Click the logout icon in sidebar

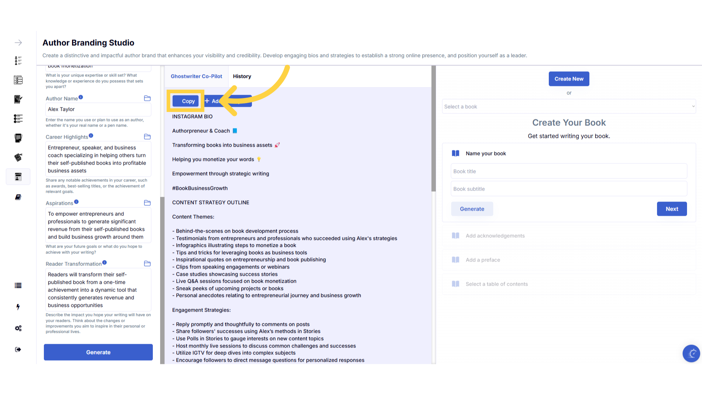tap(18, 350)
